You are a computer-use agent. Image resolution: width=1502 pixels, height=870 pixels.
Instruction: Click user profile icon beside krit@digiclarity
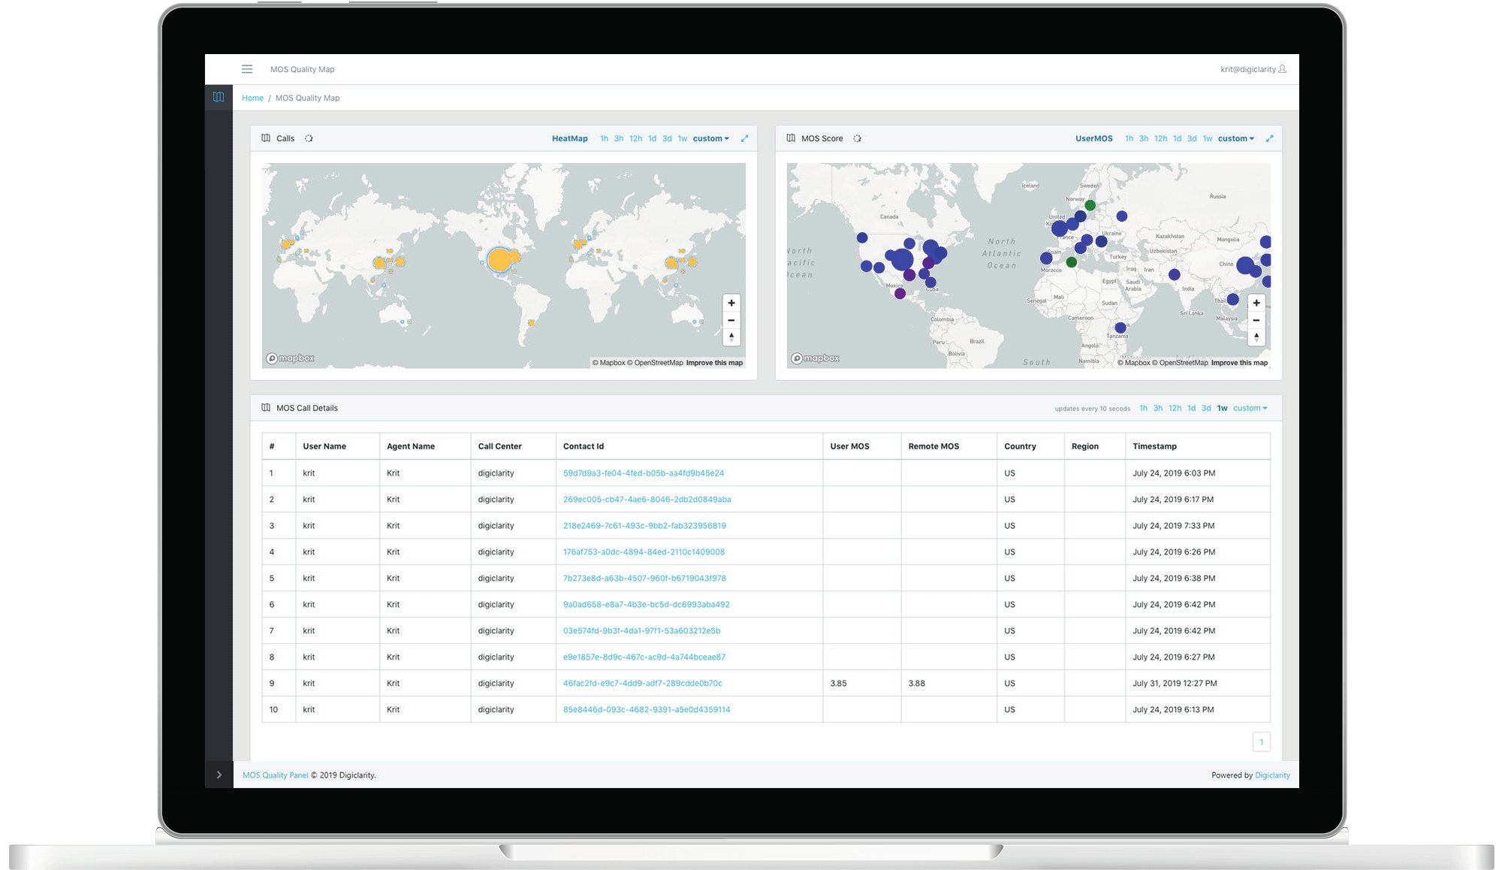click(x=1283, y=69)
